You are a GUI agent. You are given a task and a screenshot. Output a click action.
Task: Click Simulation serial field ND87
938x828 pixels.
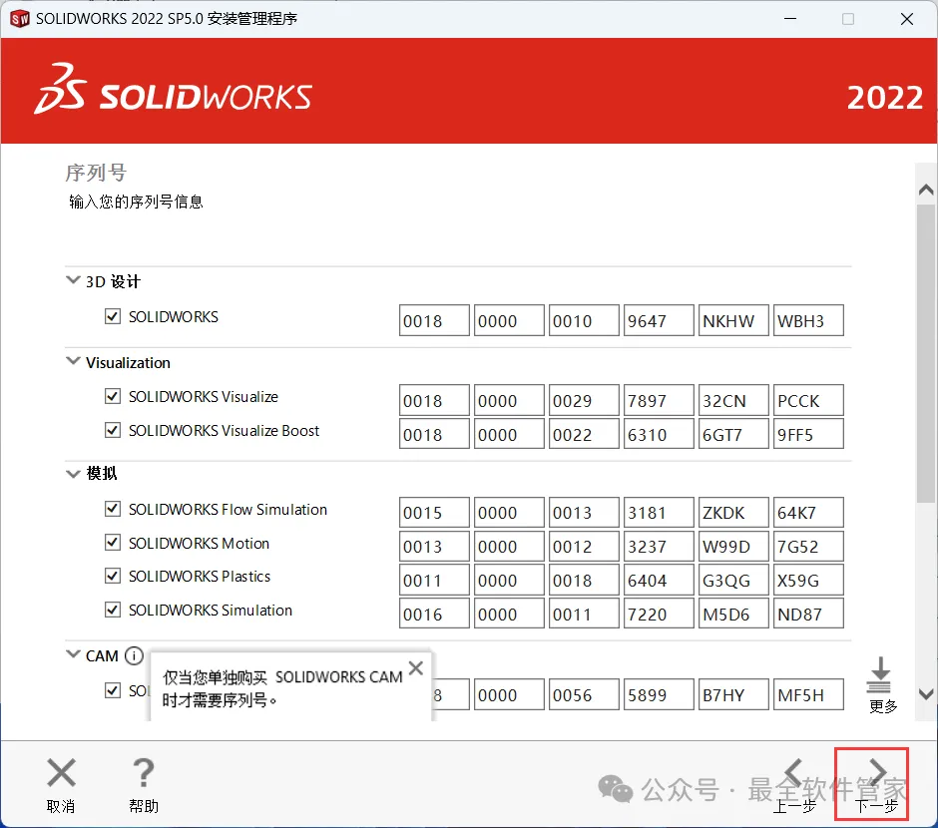pos(808,614)
